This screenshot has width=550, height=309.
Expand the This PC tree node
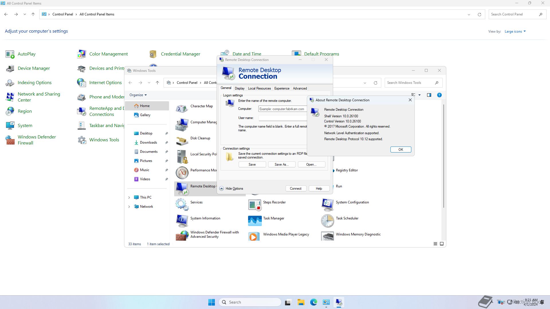coord(129,197)
